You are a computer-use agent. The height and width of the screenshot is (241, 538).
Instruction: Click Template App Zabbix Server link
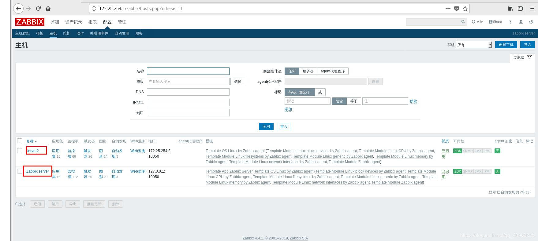point(229,171)
